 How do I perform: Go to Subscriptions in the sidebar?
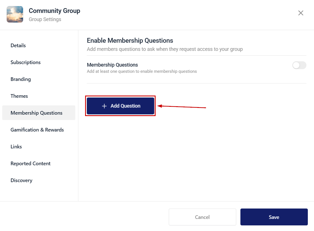(x=26, y=62)
